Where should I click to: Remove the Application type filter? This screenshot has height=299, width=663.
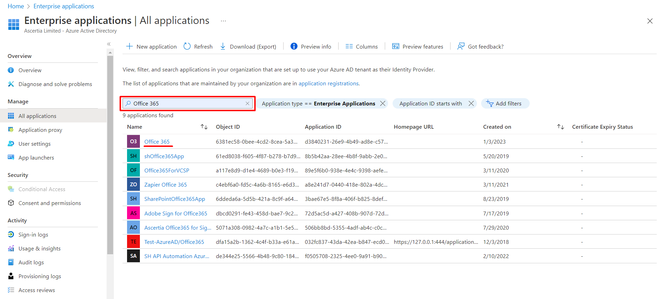(383, 103)
